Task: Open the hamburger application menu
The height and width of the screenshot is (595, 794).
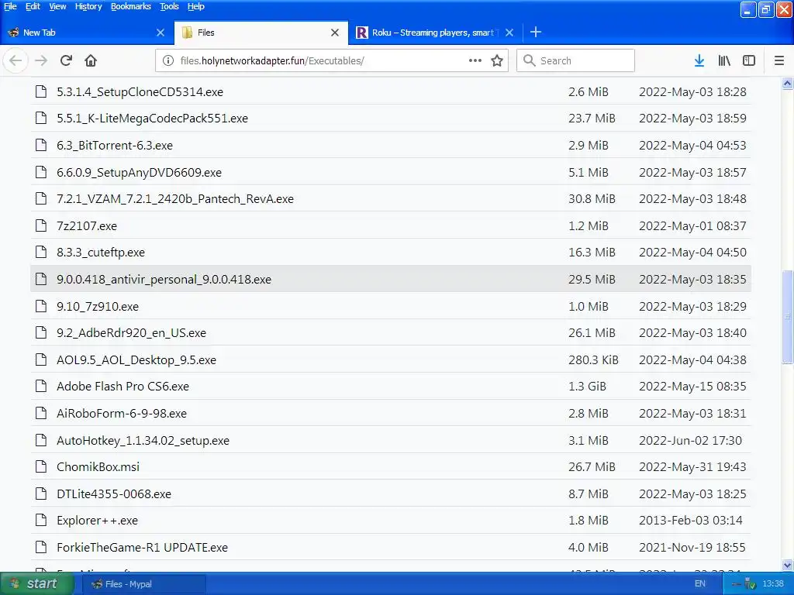Action: (x=779, y=60)
